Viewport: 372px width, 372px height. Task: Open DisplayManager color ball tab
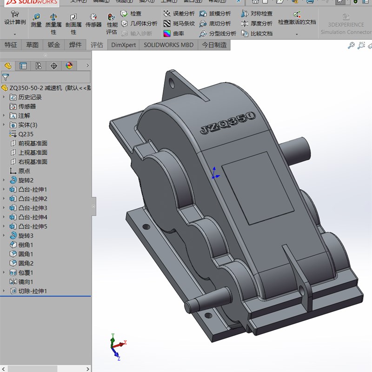tap(69, 66)
